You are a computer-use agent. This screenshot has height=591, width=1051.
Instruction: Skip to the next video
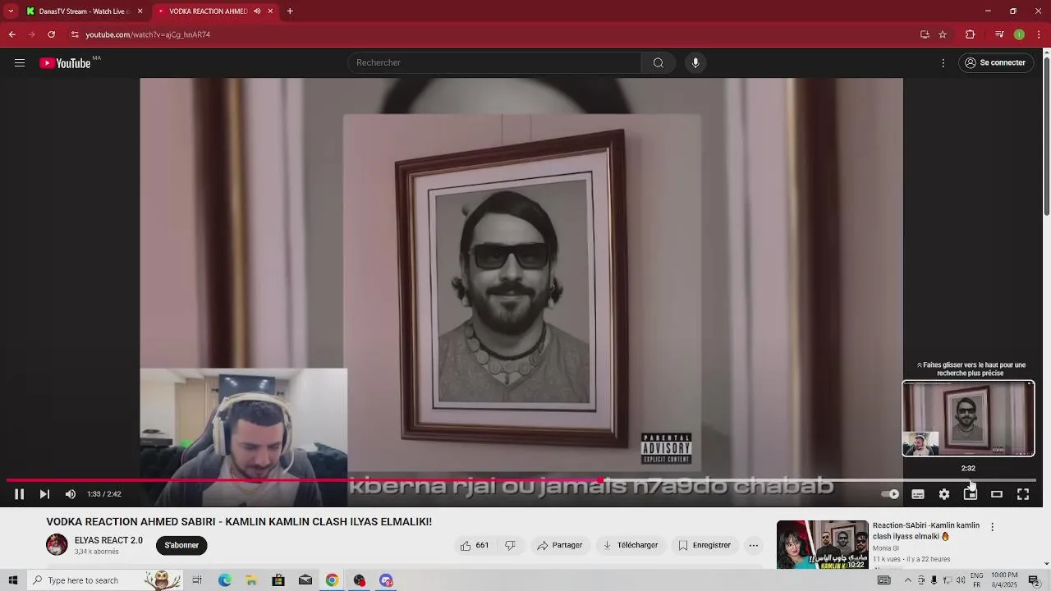tap(44, 494)
